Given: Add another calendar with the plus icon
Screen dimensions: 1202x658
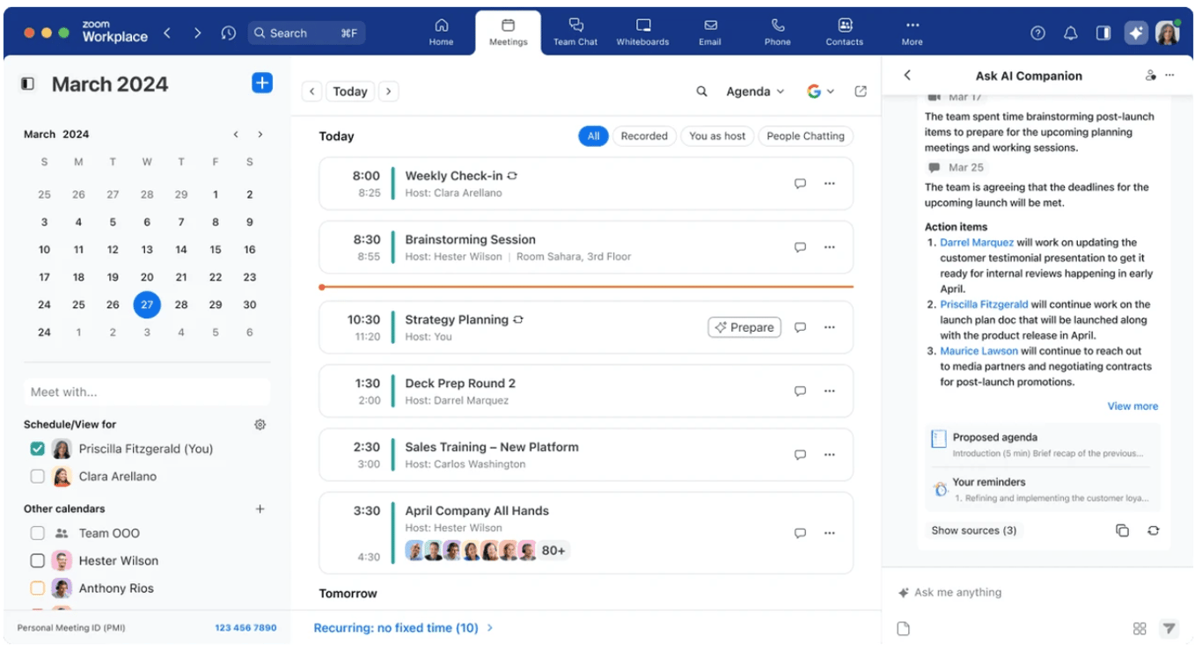Looking at the screenshot, I should coord(260,509).
